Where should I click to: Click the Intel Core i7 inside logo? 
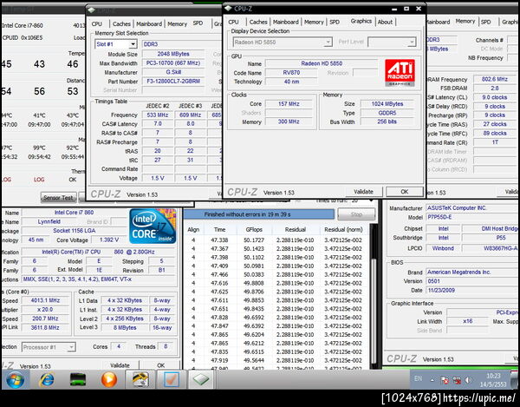153,226
